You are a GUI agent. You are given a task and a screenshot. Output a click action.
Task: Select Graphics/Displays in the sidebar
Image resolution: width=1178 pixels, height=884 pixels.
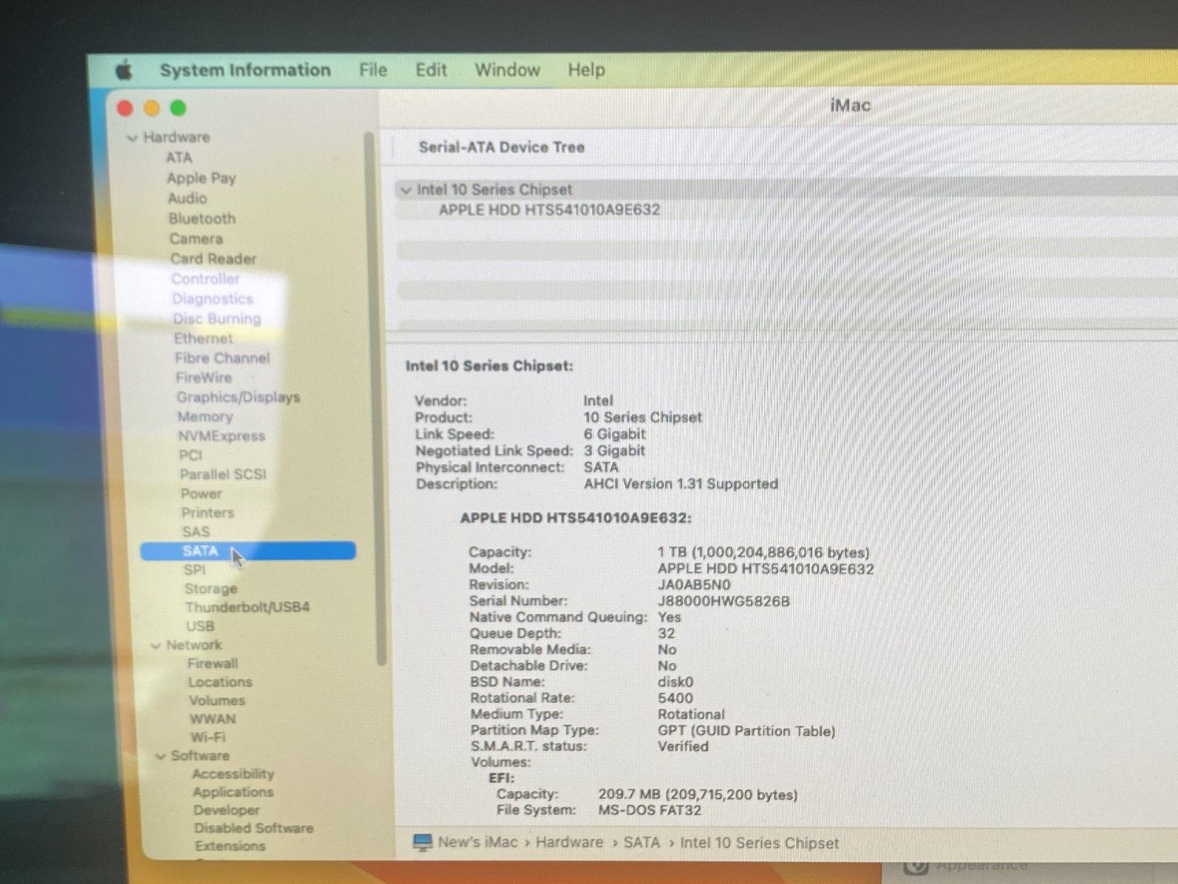click(238, 397)
